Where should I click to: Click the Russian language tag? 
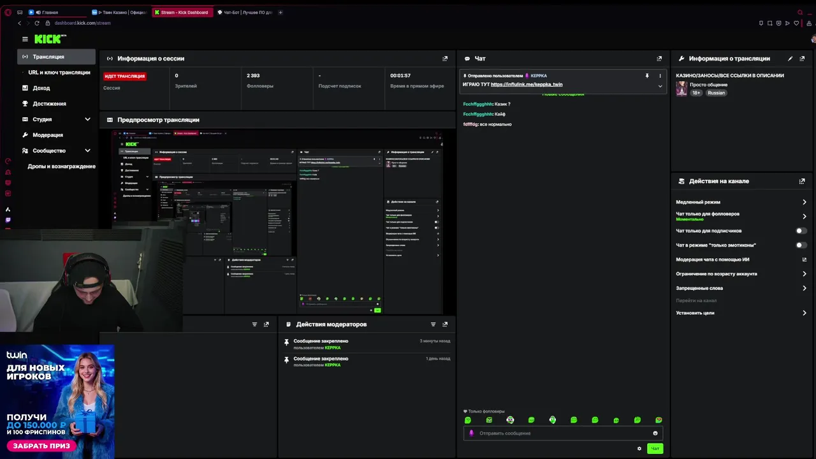pyautogui.click(x=716, y=93)
